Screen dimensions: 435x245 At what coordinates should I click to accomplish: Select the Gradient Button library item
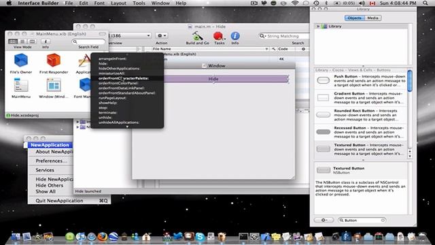tap(361, 98)
